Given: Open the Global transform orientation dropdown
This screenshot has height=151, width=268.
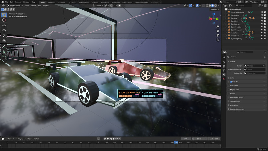Looking at the screenshot, I should (98, 6).
